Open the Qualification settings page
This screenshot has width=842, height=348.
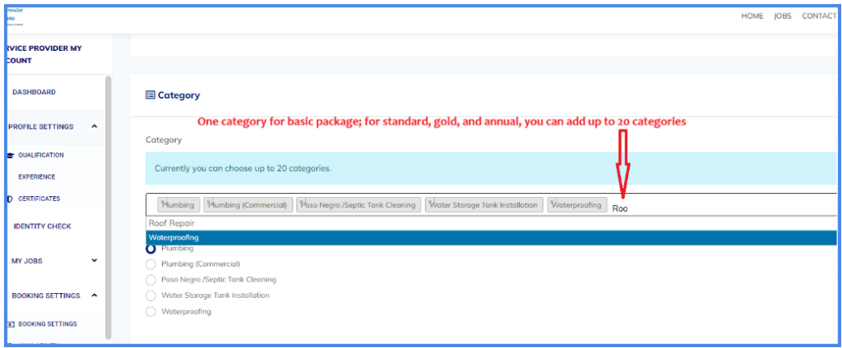(41, 155)
